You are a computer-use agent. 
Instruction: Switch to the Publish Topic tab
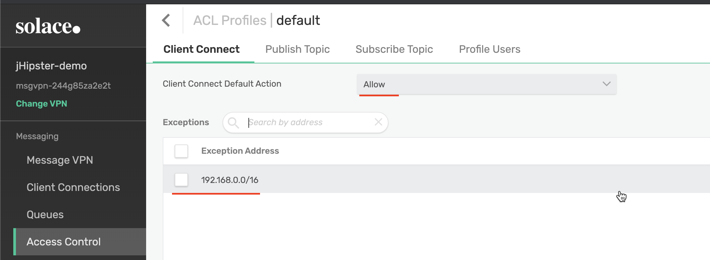coord(298,49)
